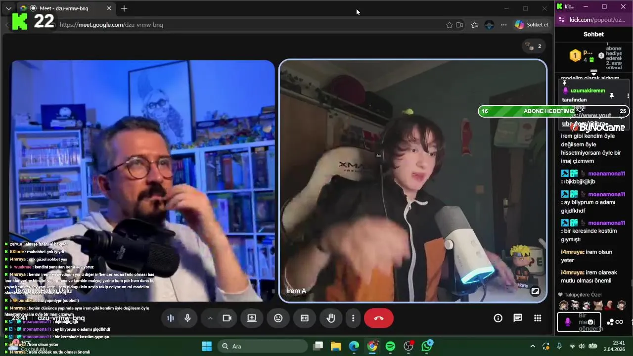Image resolution: width=633 pixels, height=356 pixels.
Task: Open browser profile avatar icon
Action: click(490, 25)
